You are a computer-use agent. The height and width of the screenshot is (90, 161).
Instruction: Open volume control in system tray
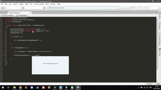click(147, 87)
